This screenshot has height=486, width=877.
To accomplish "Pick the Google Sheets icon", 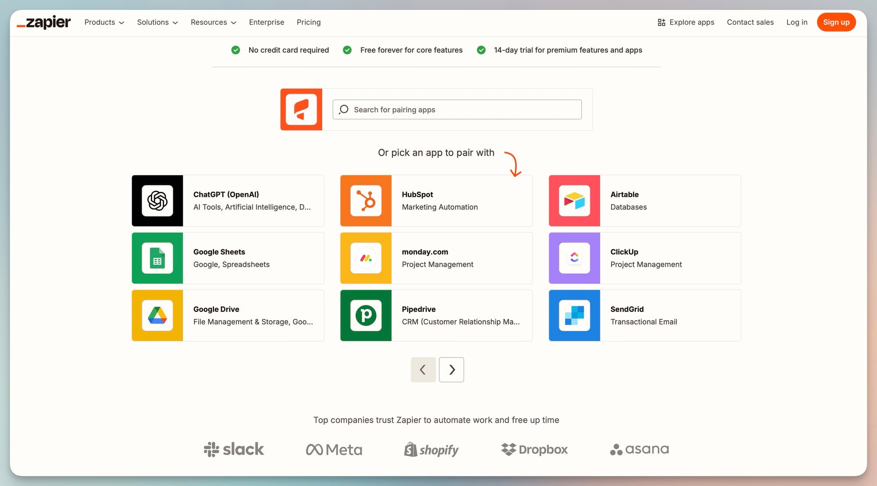I will (x=157, y=258).
